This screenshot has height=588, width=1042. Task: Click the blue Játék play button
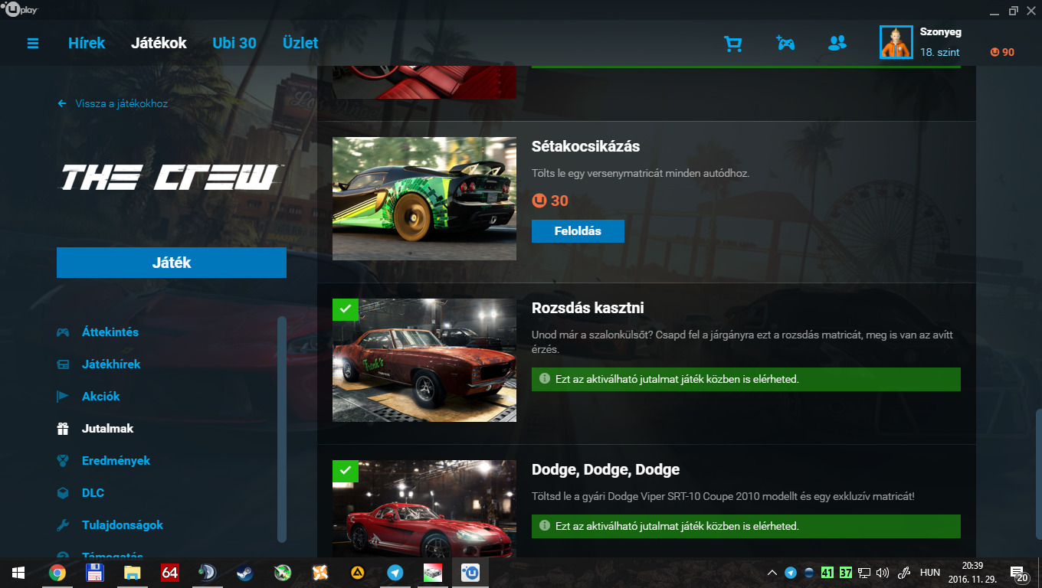(x=172, y=263)
